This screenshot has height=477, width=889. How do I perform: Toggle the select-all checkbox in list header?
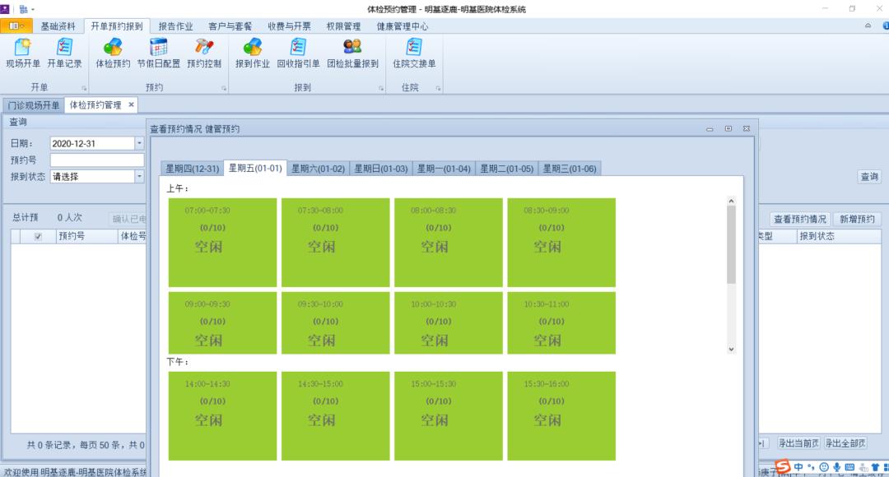point(37,235)
